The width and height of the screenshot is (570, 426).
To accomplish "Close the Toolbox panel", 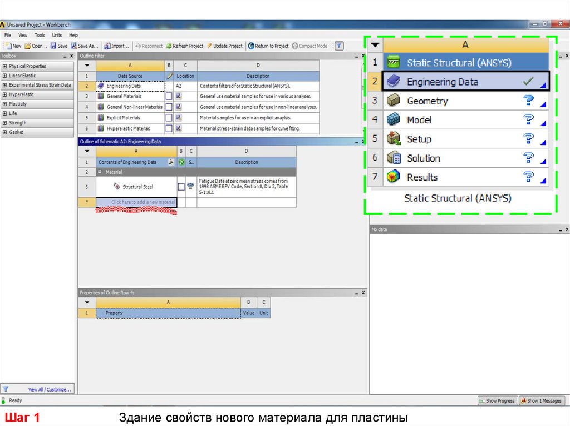I will (x=72, y=56).
